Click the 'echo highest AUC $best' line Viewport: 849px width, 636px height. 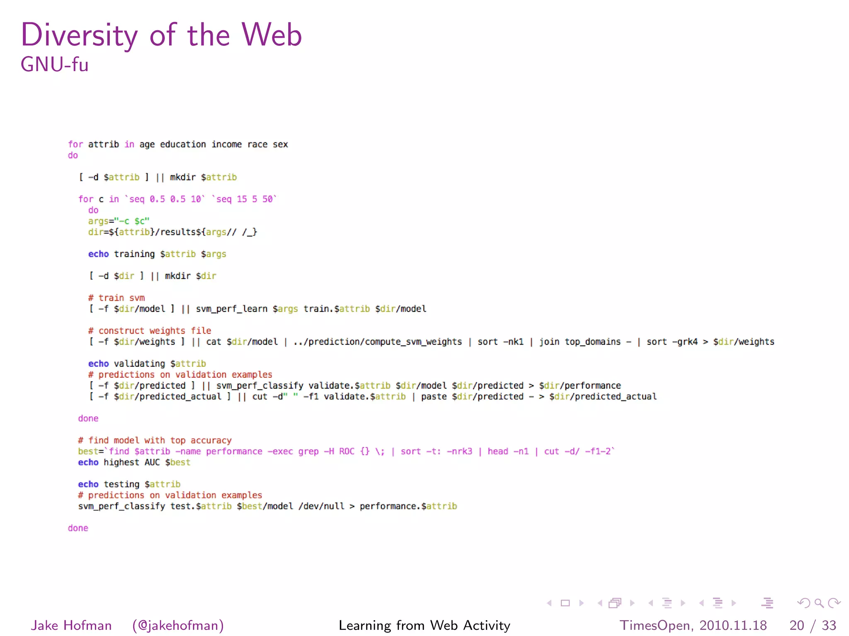point(134,462)
